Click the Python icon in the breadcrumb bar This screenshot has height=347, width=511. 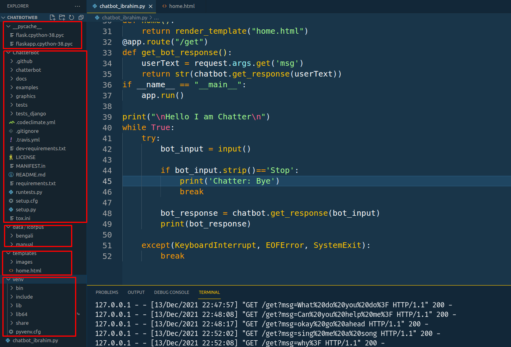click(x=97, y=17)
